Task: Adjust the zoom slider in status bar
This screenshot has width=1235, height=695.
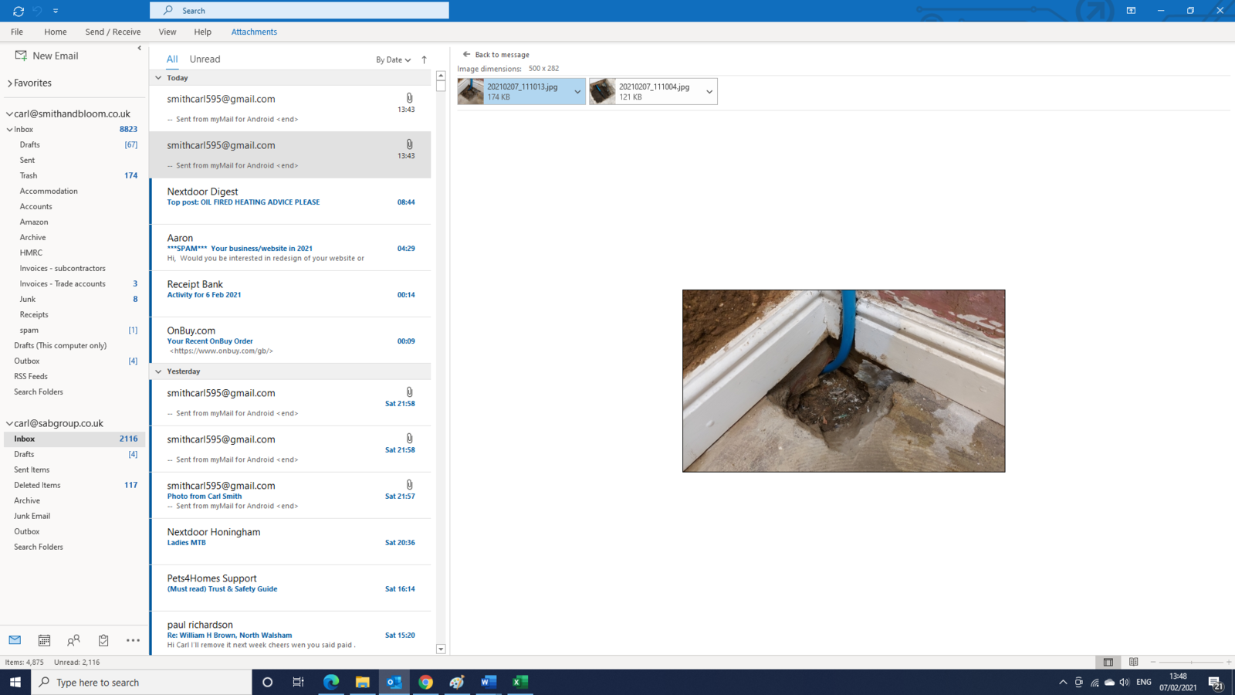Action: point(1191,662)
